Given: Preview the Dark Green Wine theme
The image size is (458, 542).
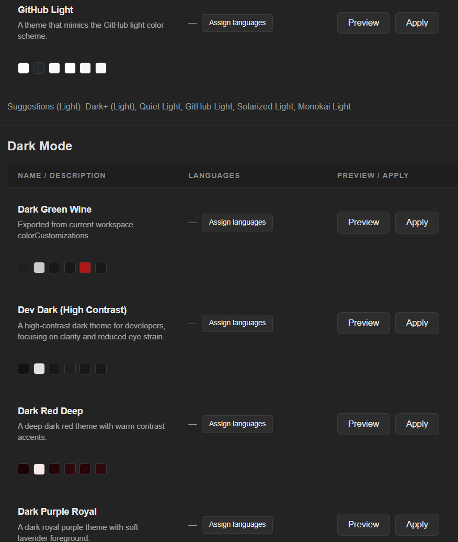Looking at the screenshot, I should [363, 222].
